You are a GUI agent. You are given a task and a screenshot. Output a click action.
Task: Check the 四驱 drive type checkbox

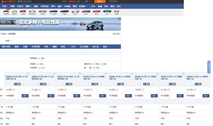(101, 64)
